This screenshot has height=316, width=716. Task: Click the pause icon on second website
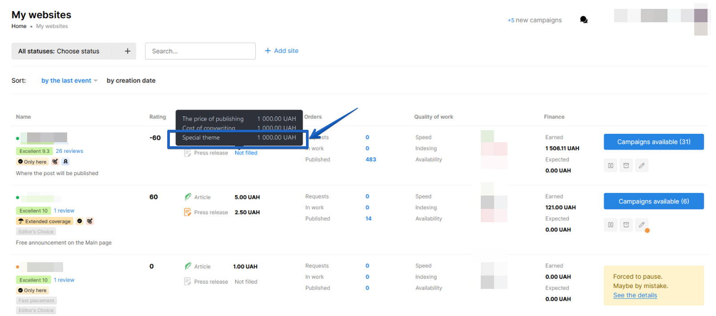[x=611, y=225]
